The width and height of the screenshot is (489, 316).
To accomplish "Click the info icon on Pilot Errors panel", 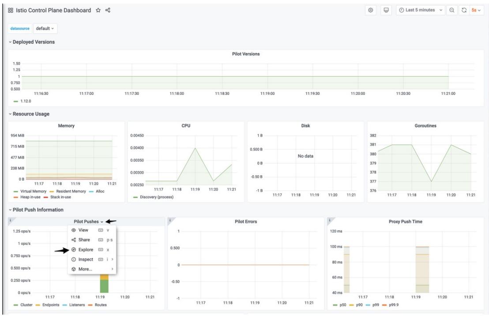I will coord(169,220).
